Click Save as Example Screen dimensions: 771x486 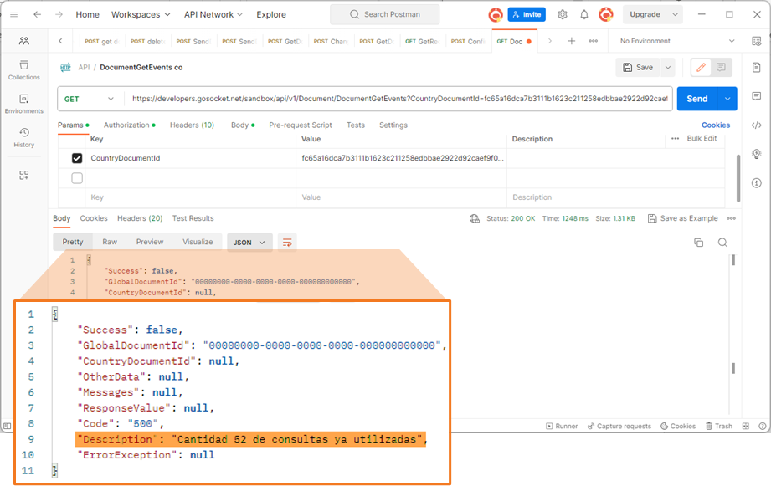pyautogui.click(x=683, y=218)
